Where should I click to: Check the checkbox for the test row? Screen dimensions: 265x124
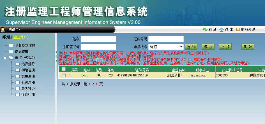64,75
